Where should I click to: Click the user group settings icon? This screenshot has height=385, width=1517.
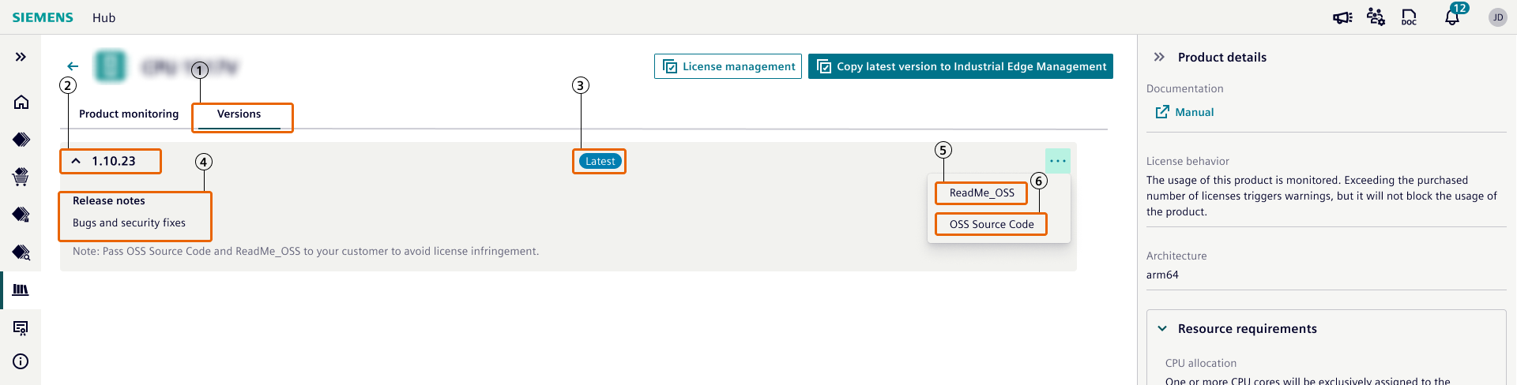click(1376, 17)
